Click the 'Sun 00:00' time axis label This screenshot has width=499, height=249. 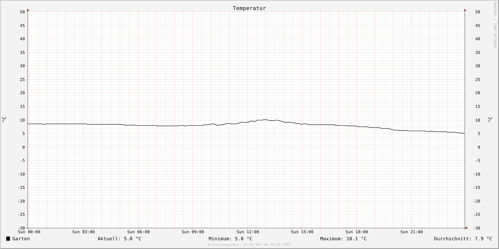pos(29,232)
